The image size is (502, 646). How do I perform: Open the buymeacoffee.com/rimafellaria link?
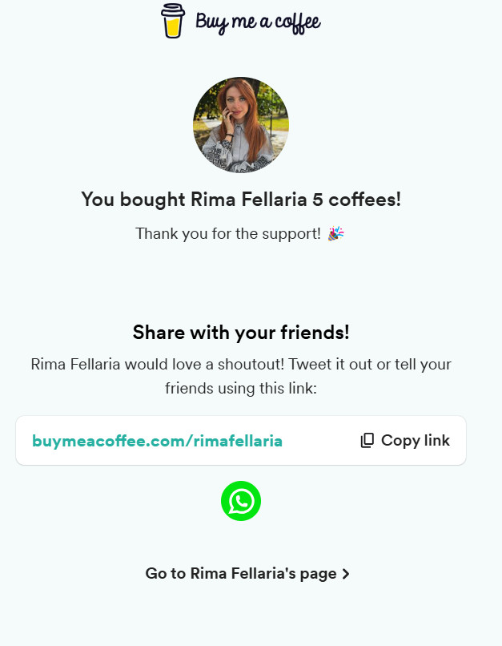coord(157,441)
